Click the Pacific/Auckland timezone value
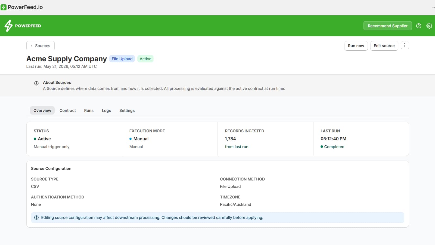The width and height of the screenshot is (435, 245). click(x=235, y=204)
